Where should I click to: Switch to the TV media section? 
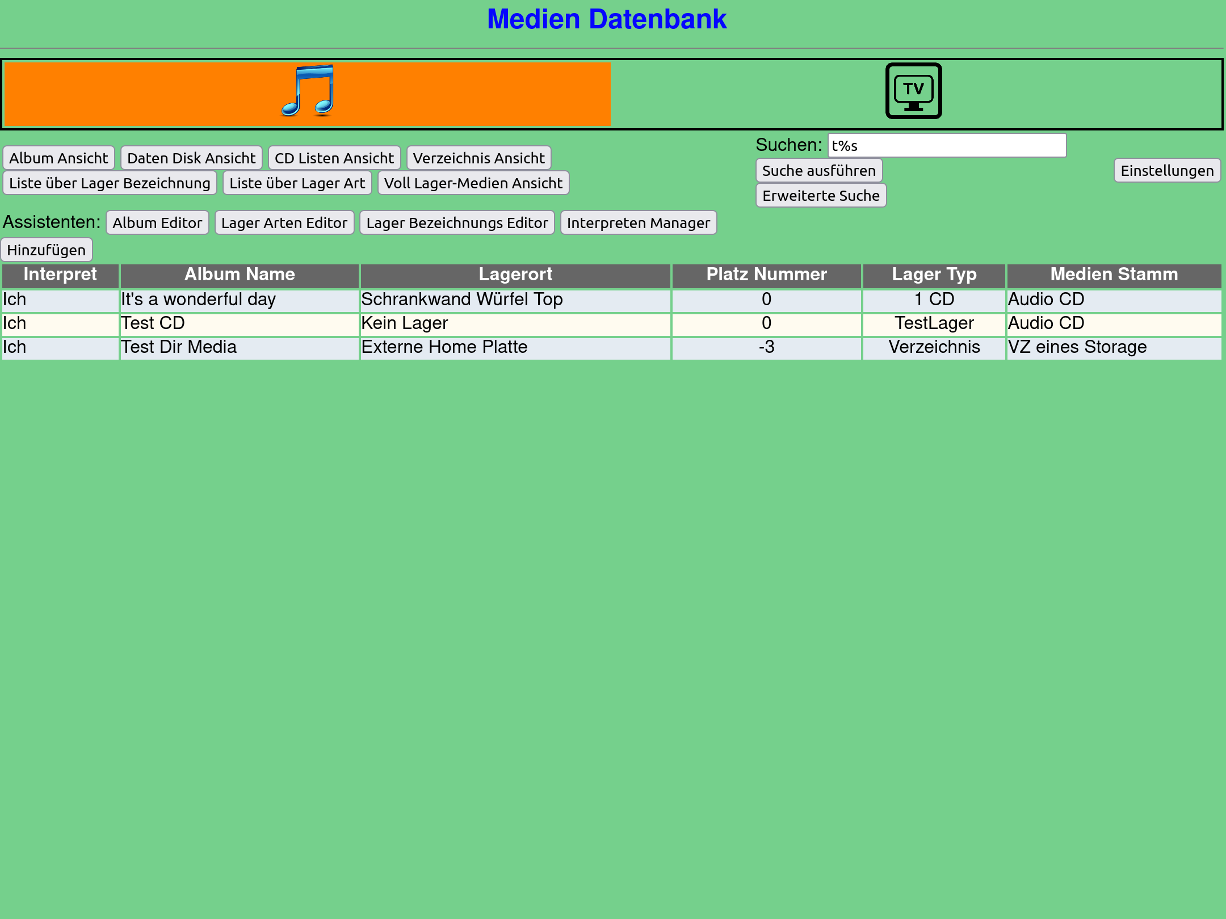(x=913, y=91)
